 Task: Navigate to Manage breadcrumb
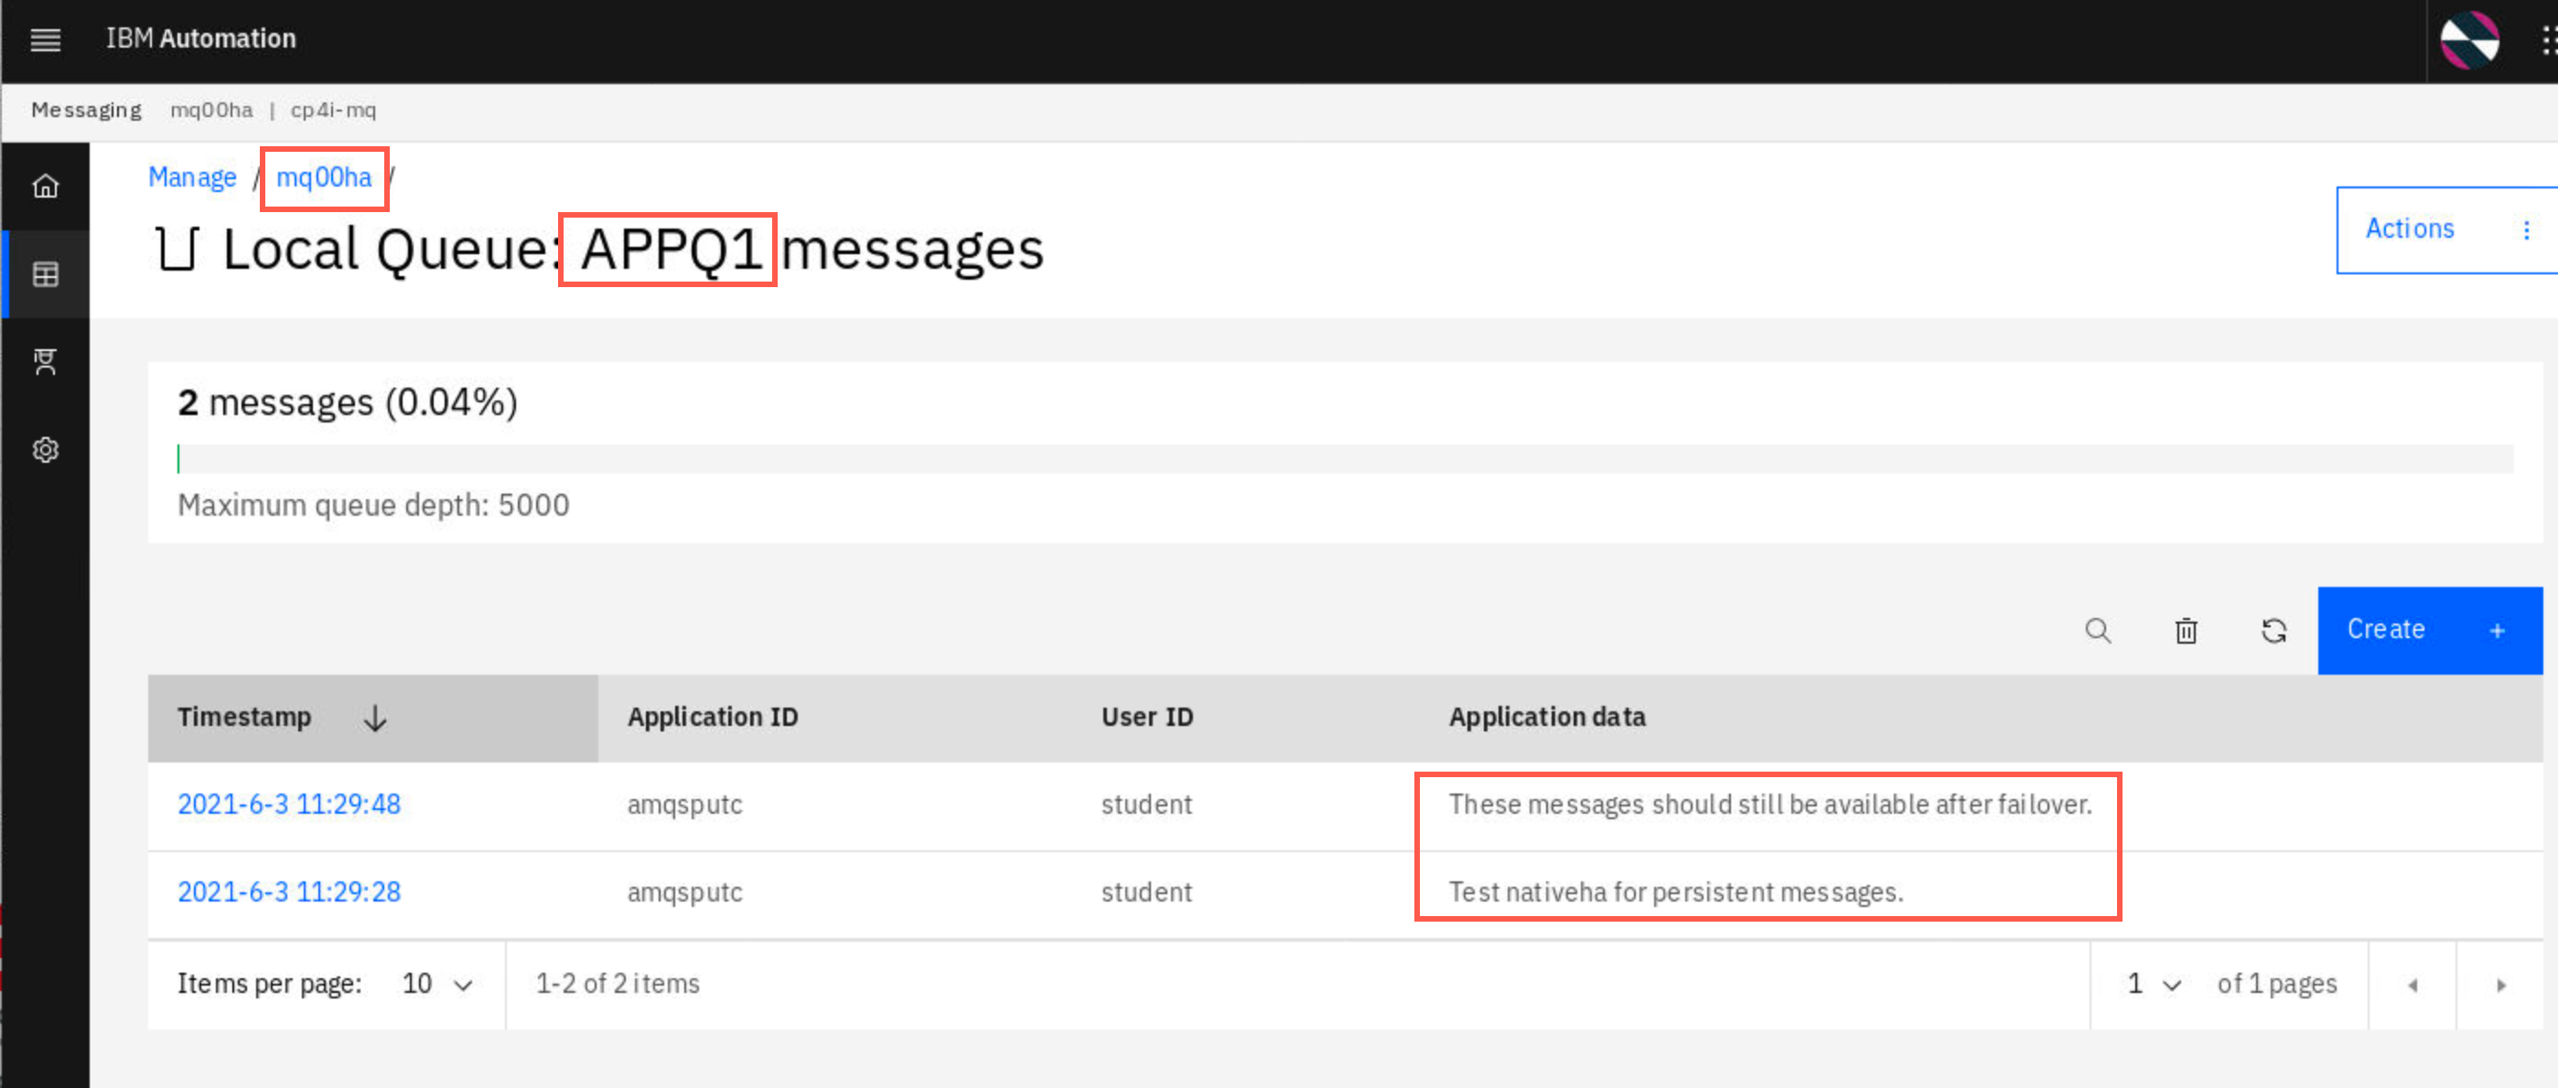pos(193,177)
